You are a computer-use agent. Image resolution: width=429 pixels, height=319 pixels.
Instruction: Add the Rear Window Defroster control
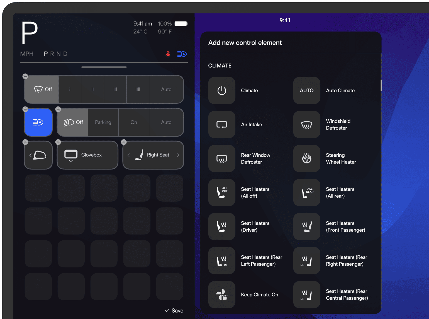pyautogui.click(x=222, y=159)
